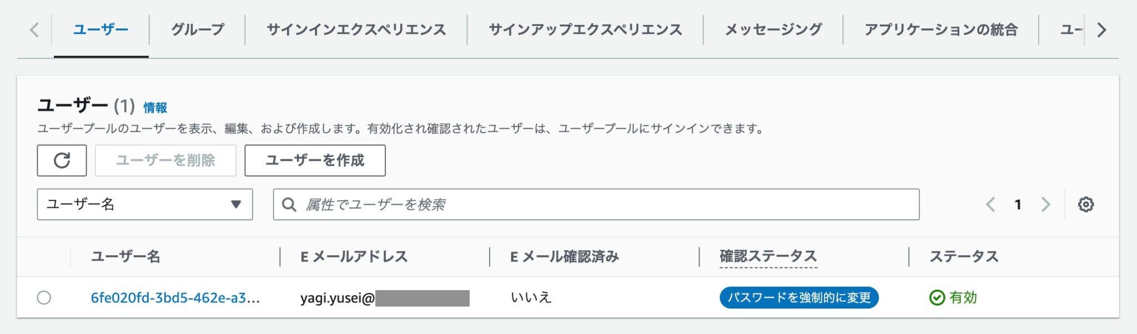The image size is (1137, 334).
Task: Switch to the グループ tab
Action: tap(197, 29)
